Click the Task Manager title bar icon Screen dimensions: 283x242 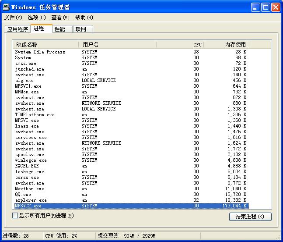[6, 7]
